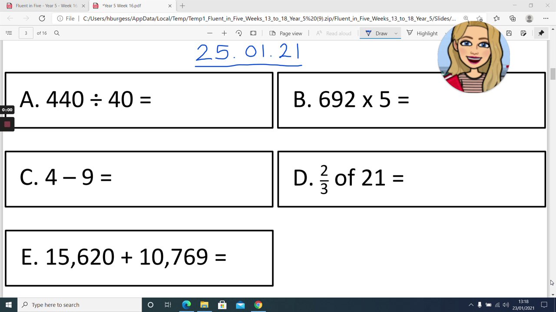This screenshot has height=312, width=556.
Task: Zoom out using the minus button
Action: (210, 33)
